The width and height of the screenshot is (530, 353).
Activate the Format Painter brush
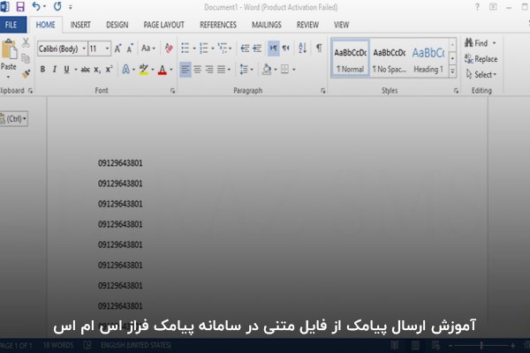(26, 73)
